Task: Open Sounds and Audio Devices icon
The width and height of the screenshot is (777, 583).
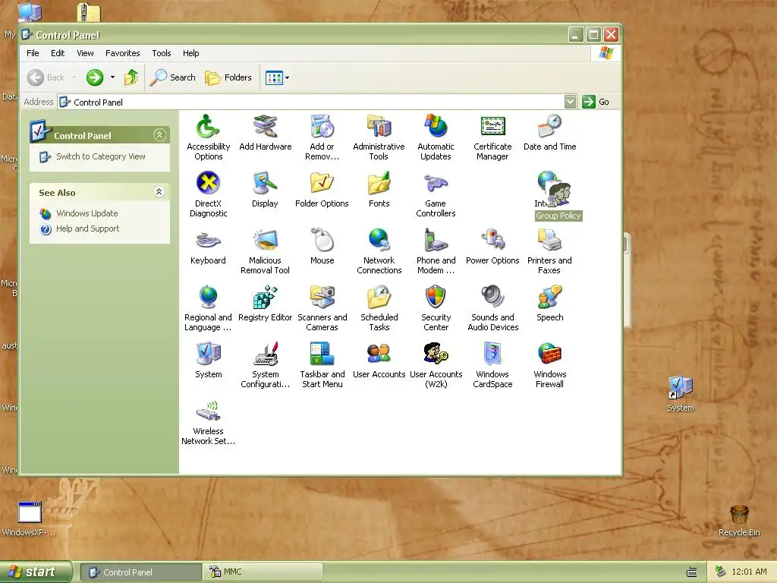Action: [492, 298]
